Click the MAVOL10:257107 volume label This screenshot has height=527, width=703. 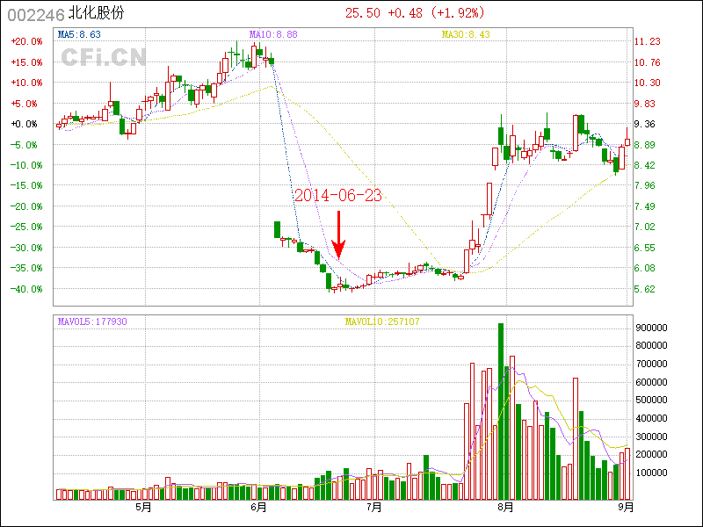[x=382, y=321]
